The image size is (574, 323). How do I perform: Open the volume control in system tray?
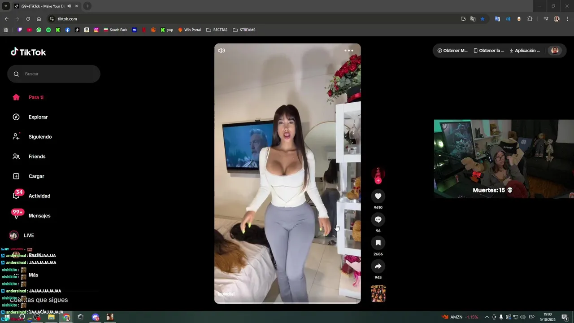(x=522, y=317)
